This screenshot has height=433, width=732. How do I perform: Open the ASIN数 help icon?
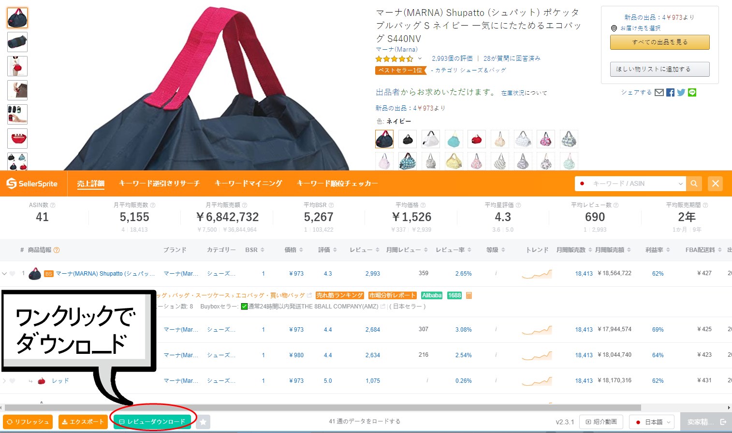[x=53, y=205]
